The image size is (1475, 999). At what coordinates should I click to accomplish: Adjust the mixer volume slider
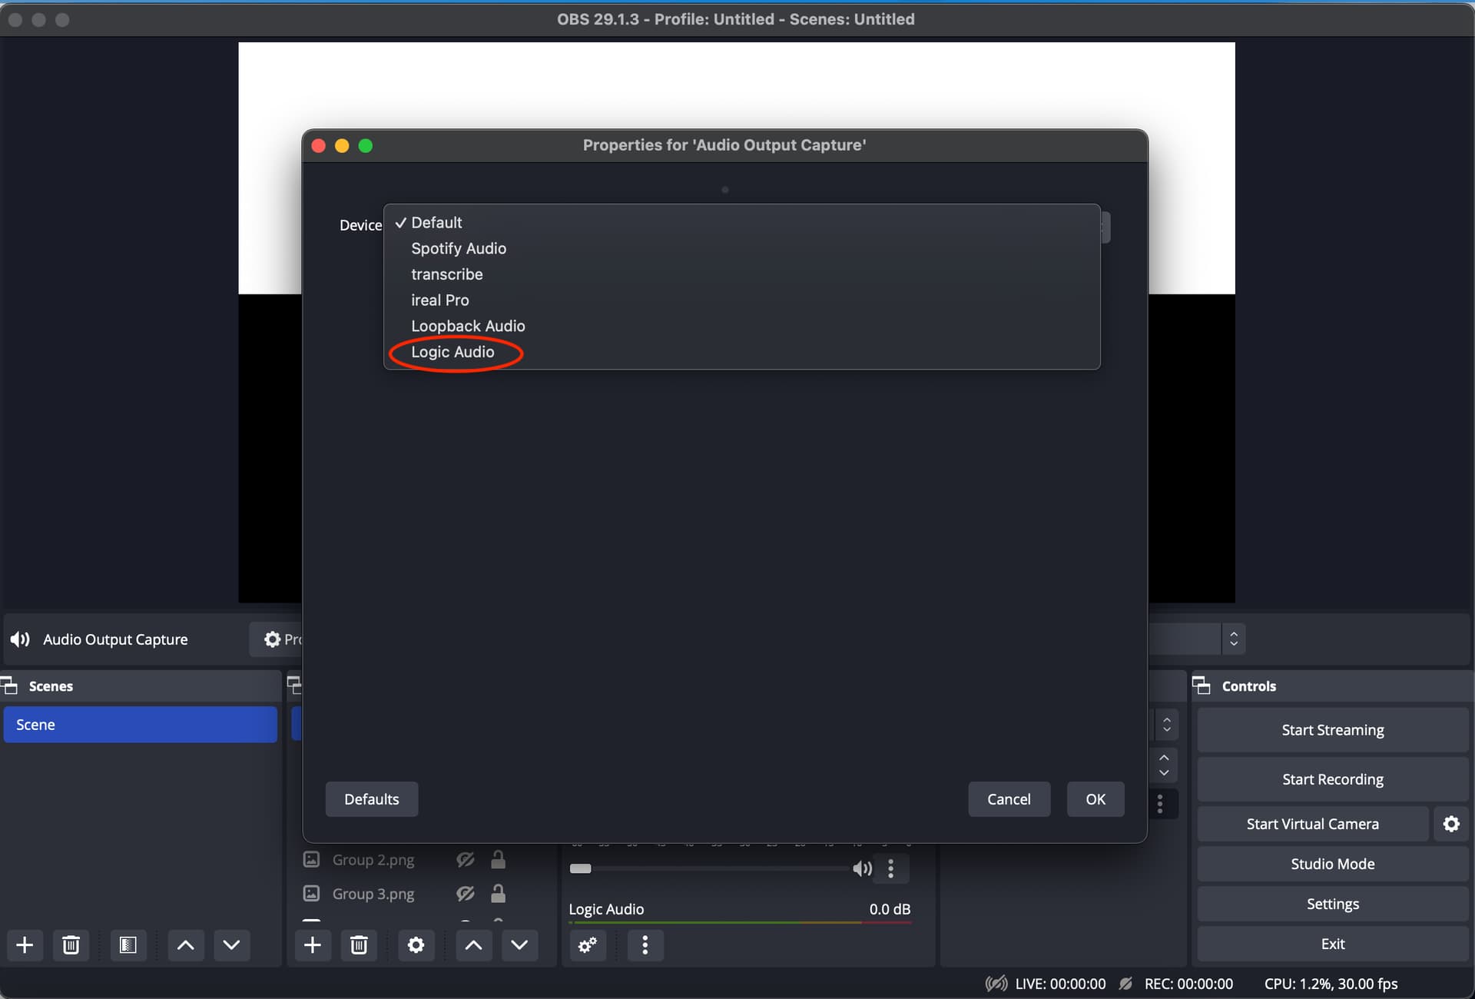(581, 868)
